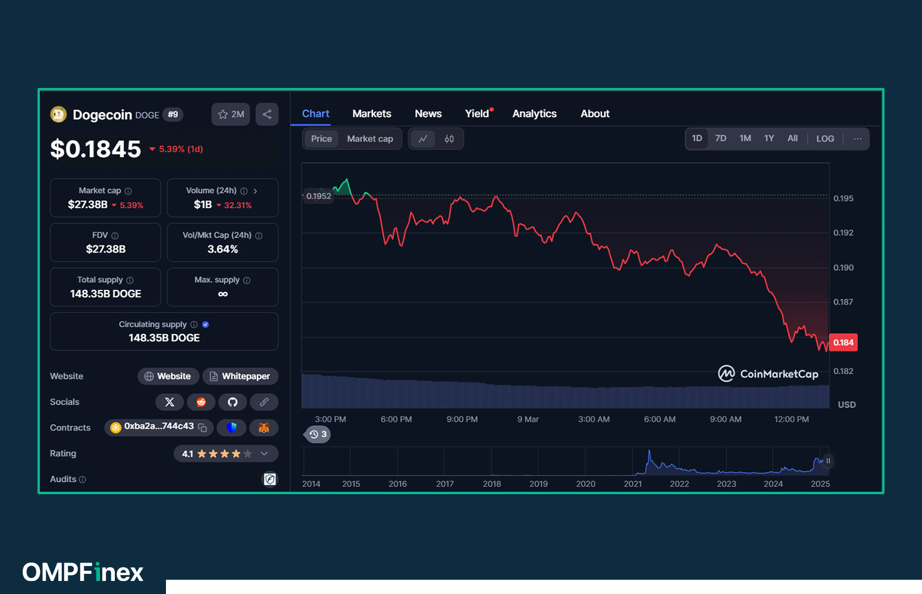Click the 3.64% Vol/Mkt Cap value

pyautogui.click(x=222, y=249)
